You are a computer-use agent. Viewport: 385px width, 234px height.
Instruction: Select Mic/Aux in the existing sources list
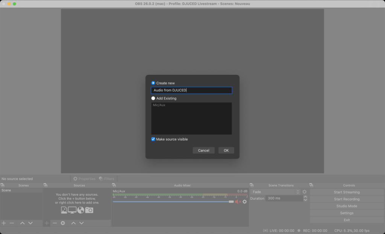tap(159, 105)
